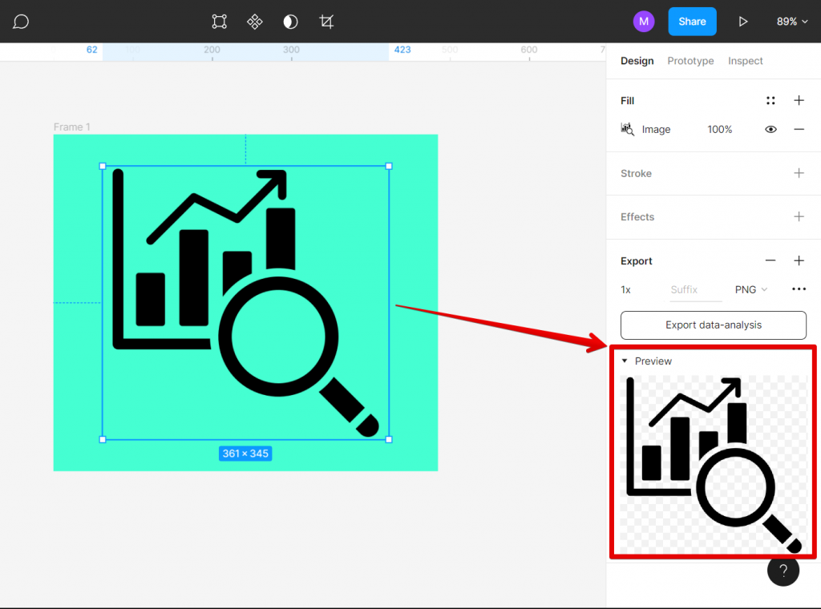The image size is (821, 609).
Task: Open the 1x export scale dropdown
Action: pyautogui.click(x=625, y=290)
